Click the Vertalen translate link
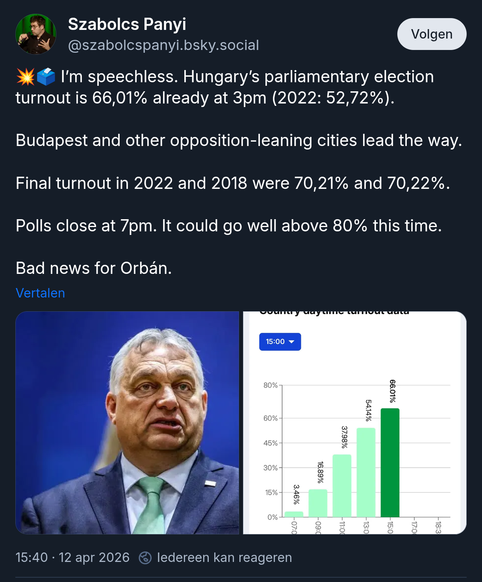Viewport: 482px width, 582px height. pyautogui.click(x=40, y=293)
